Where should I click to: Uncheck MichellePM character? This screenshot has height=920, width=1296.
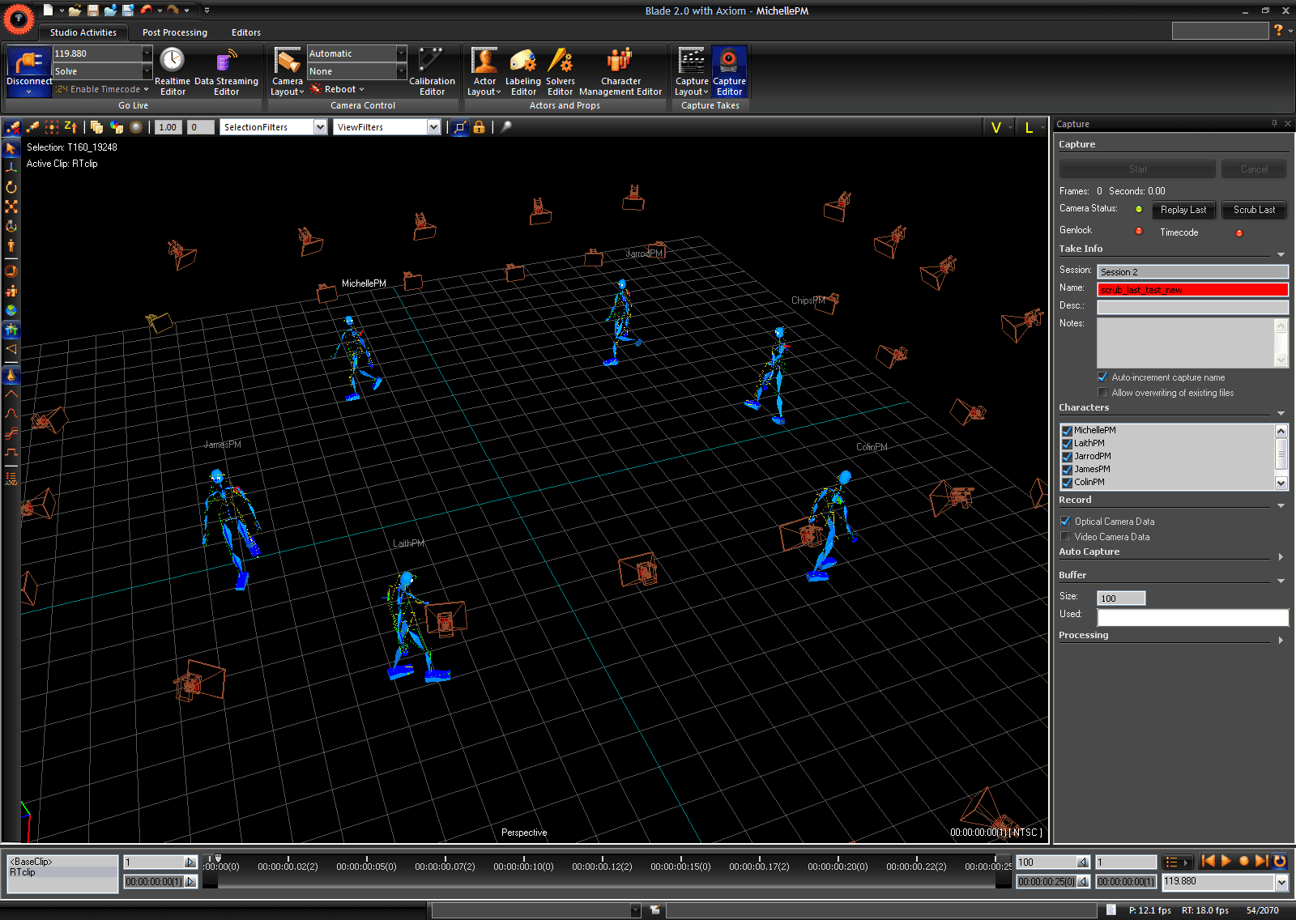click(1068, 431)
